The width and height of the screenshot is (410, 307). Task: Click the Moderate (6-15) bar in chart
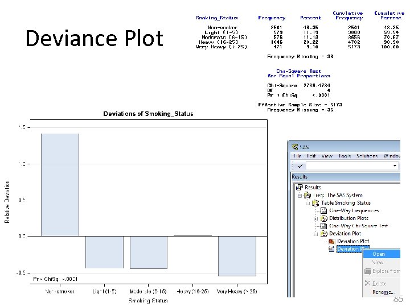149,252
